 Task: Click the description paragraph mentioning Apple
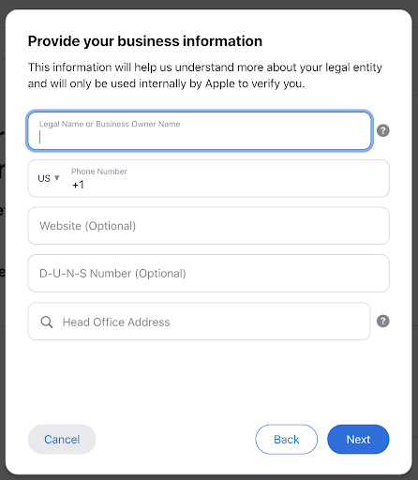click(x=205, y=75)
